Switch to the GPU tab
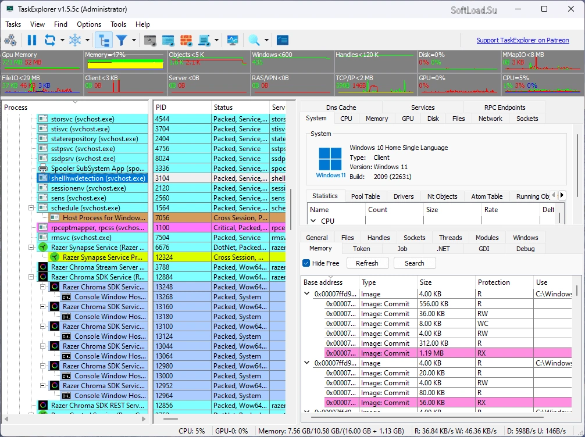 408,119
